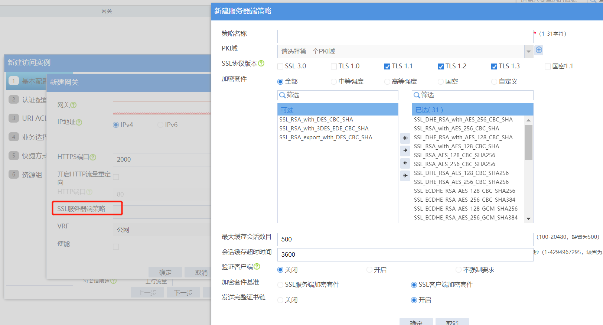Click the remove-all double left arrow button

tap(405, 175)
